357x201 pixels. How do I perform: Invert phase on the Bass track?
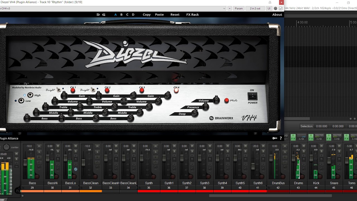pos(39,167)
